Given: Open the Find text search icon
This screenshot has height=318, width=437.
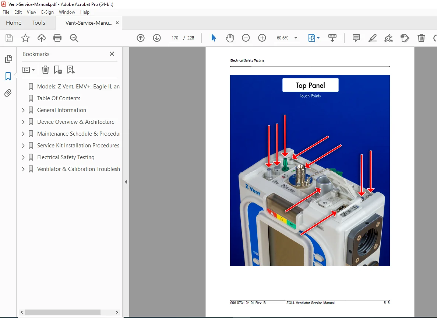Looking at the screenshot, I should pos(74,38).
